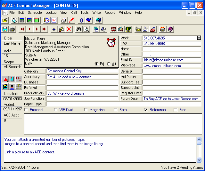Click into the Business input field
This screenshot has height=171, width=205.
coord(83,82)
